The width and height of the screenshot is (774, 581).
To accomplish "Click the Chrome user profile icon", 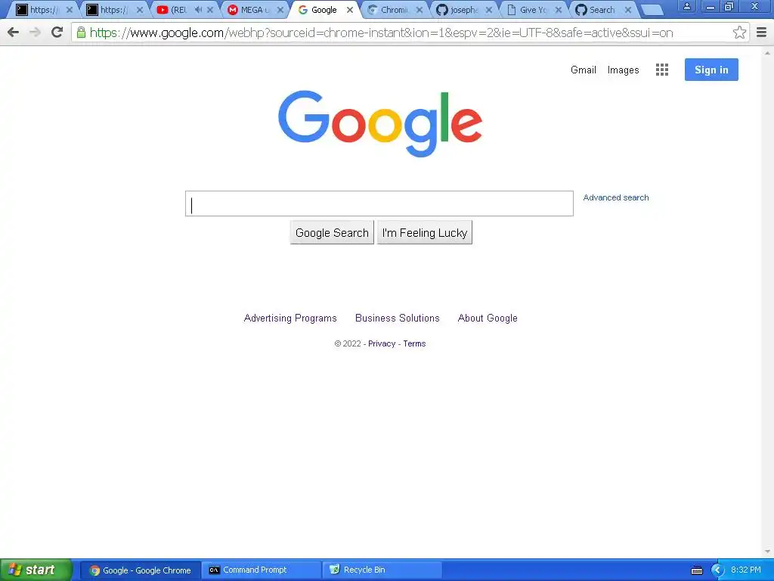I will point(686,6).
